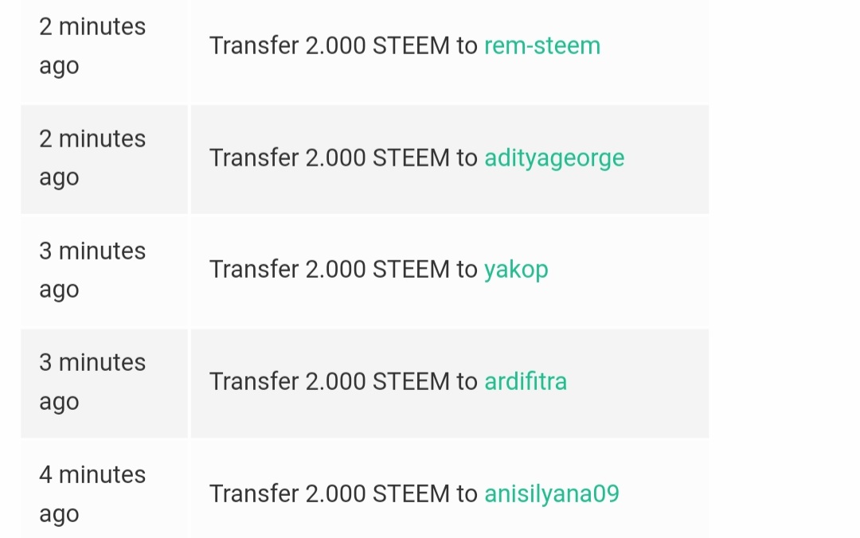The image size is (860, 538).
Task: Click 'ago' in the ardifitra row timestamp
Action: tap(59, 403)
